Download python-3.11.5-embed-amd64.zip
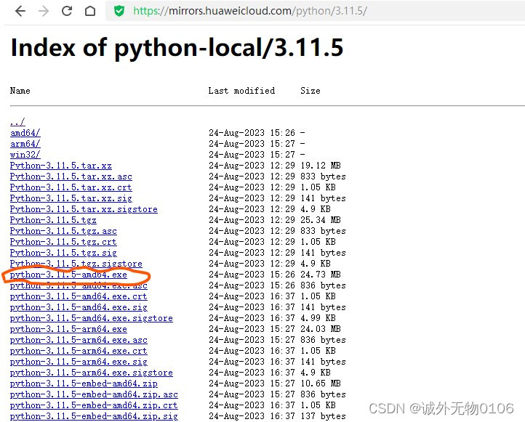Screen dimensions: 525x422 84,384
